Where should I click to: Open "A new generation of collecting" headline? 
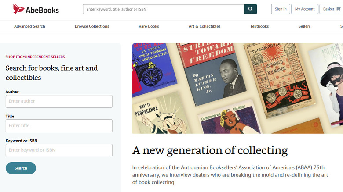point(210,150)
